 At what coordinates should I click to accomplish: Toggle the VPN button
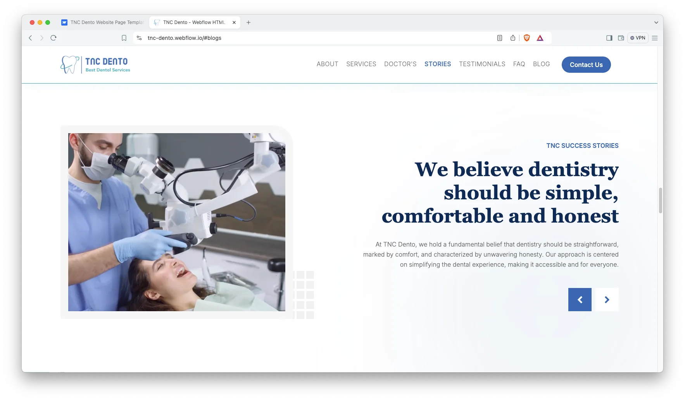[638, 38]
